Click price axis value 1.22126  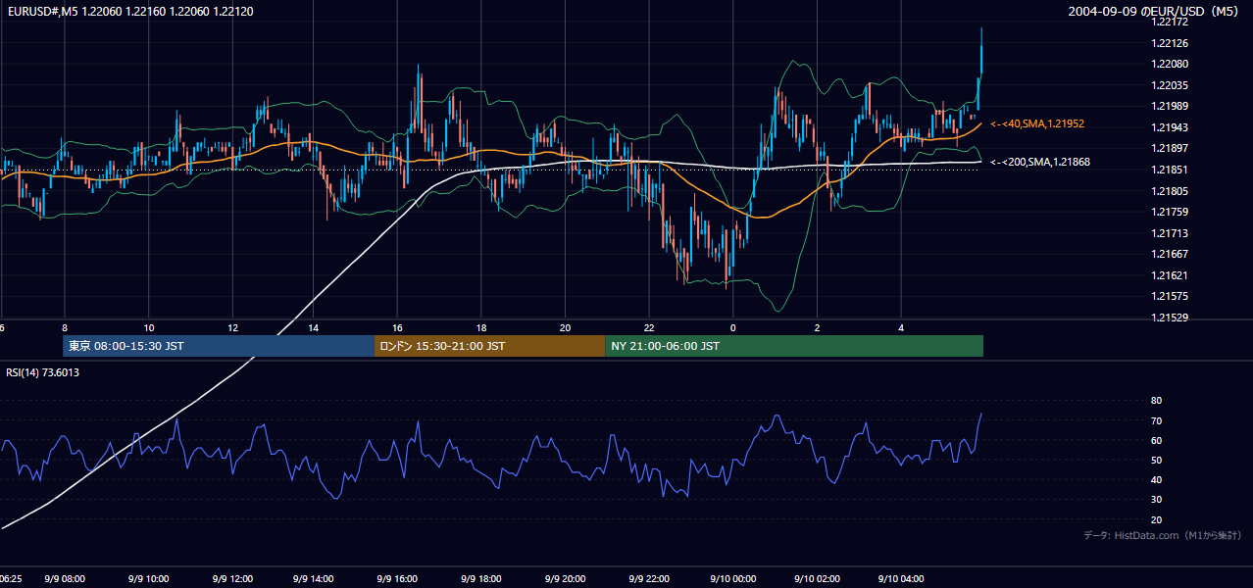coord(1170,43)
